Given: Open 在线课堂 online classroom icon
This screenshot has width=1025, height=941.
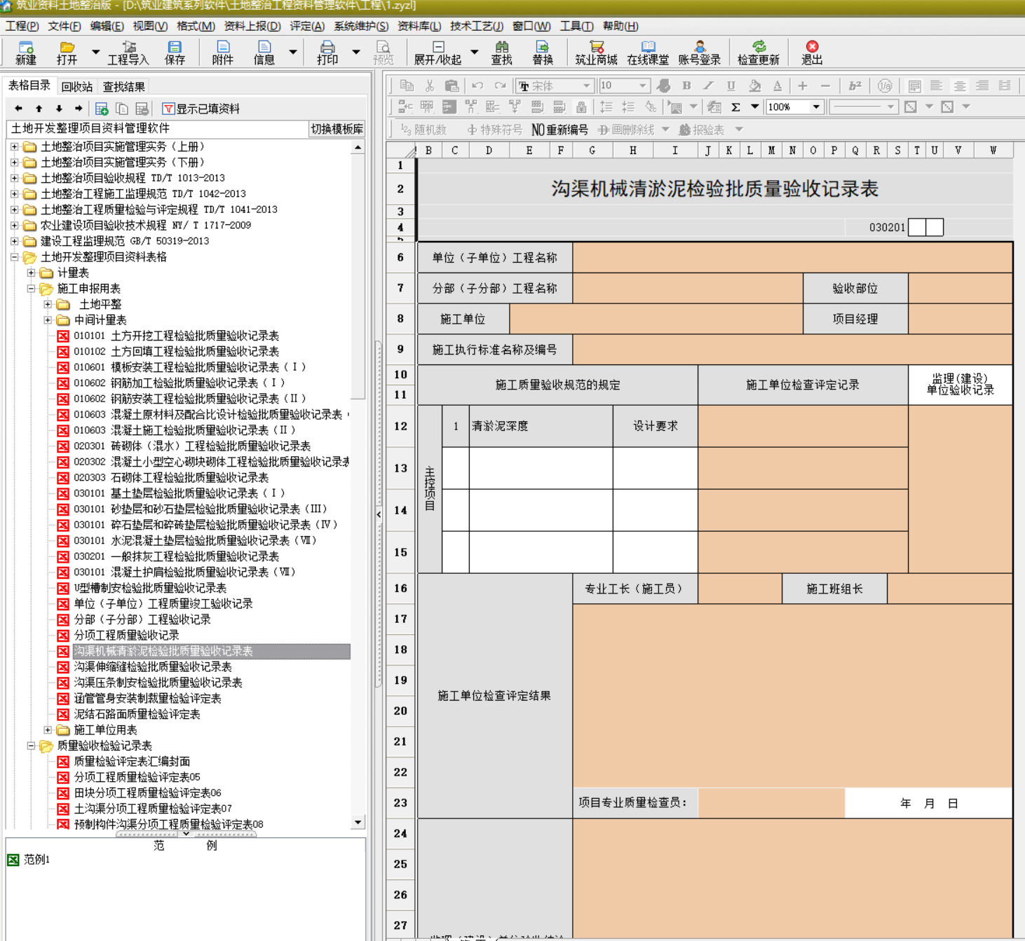Looking at the screenshot, I should [648, 47].
